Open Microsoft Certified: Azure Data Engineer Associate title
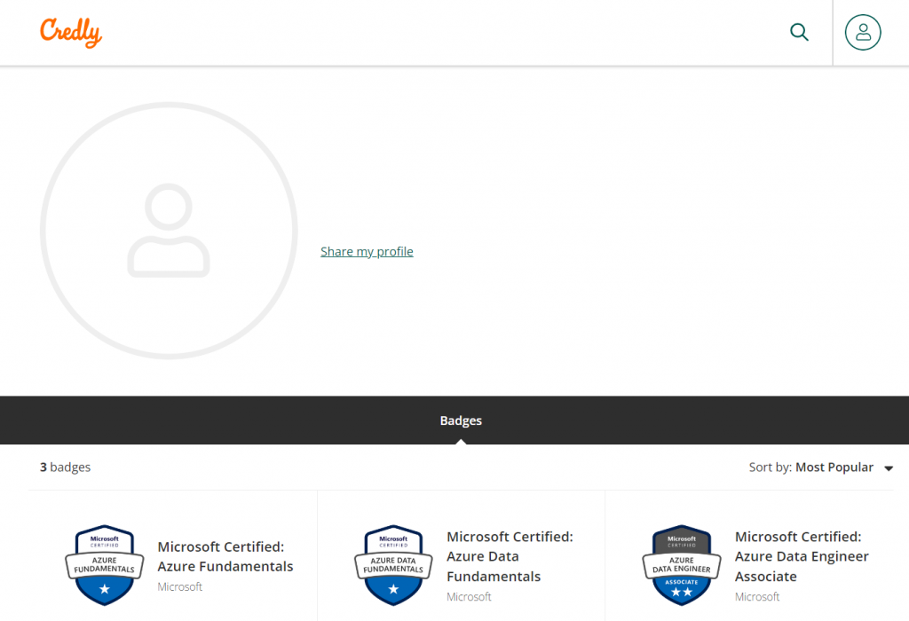The height and width of the screenshot is (621, 909). (x=802, y=556)
